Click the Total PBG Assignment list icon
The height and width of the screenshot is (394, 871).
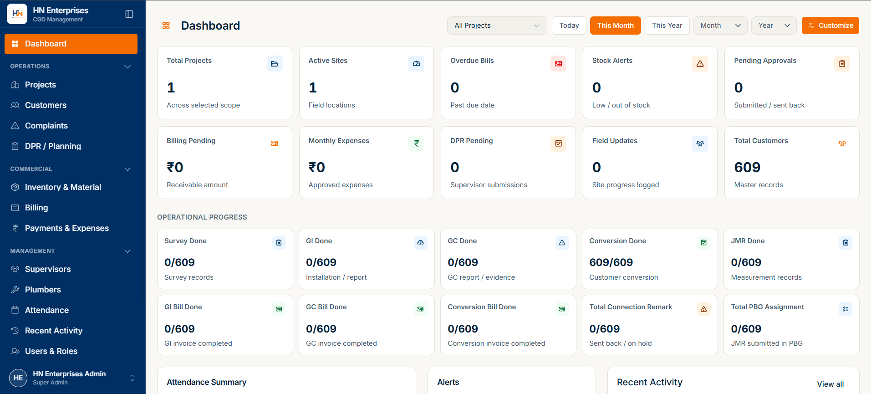[x=846, y=309]
